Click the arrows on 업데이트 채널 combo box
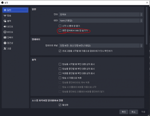This screenshot has width=150, height=116. coord(141,45)
